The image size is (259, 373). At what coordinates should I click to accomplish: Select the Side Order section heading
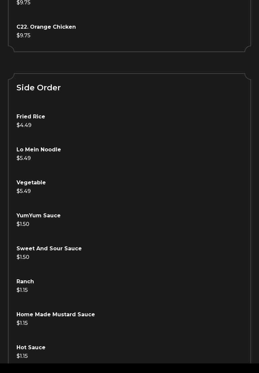39,88
